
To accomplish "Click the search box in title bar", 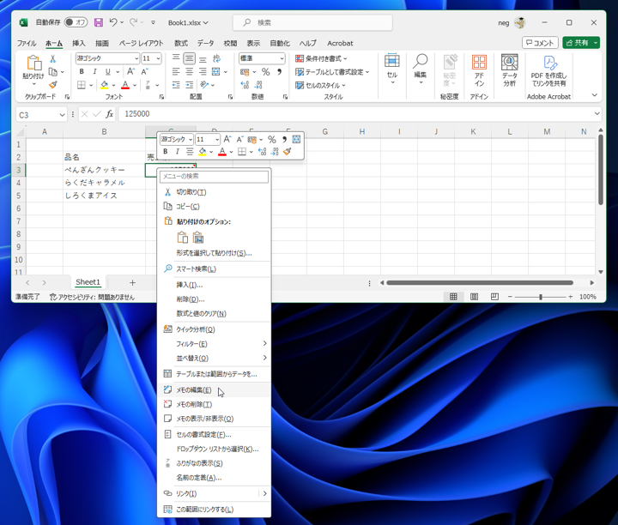I will click(x=312, y=22).
